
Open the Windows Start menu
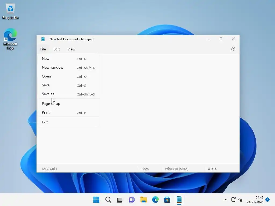(96, 200)
